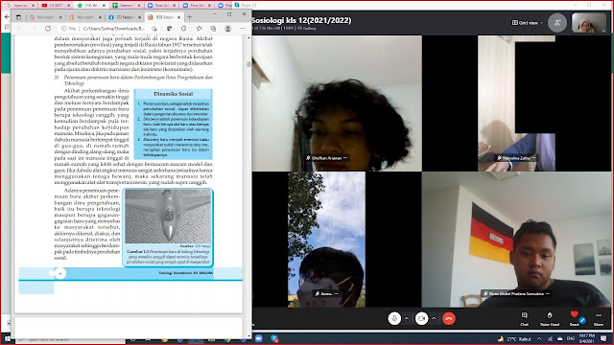This screenshot has height=345, width=614.
Task: Switch to the YouTube tab in Chrome window
Action: [x=56, y=6]
